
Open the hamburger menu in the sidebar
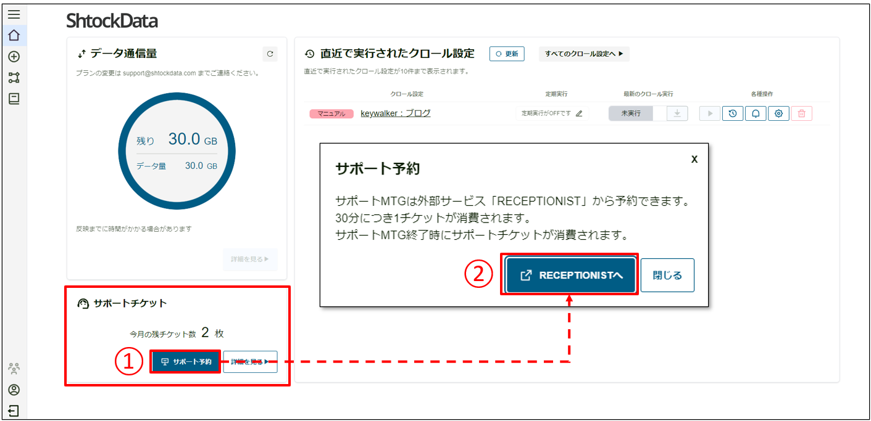tap(14, 14)
